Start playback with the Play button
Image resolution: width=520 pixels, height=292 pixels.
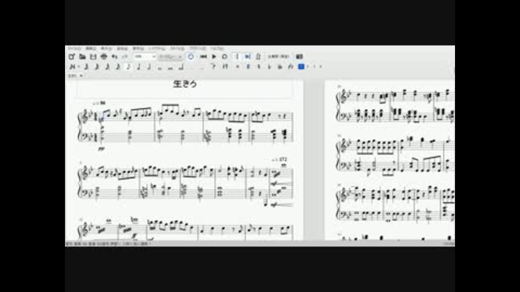(x=214, y=57)
